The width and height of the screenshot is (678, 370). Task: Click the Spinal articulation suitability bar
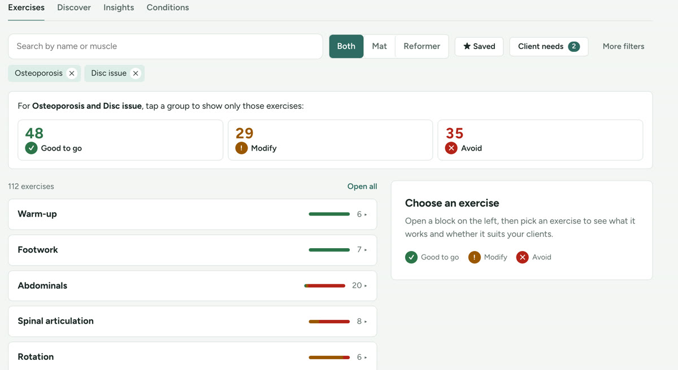click(x=329, y=321)
